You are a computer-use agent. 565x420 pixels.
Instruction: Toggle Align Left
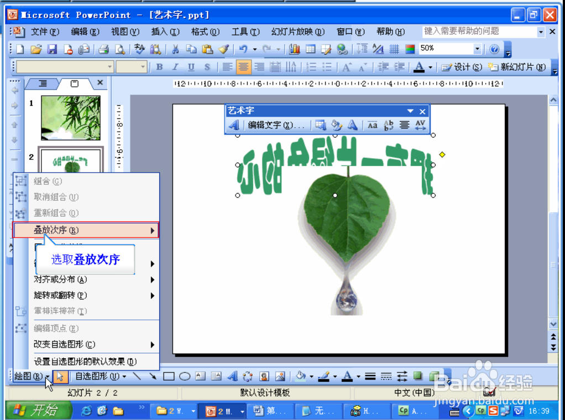(227, 67)
